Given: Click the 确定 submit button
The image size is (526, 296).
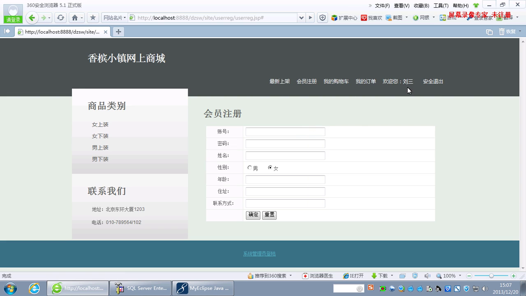Looking at the screenshot, I should point(253,215).
